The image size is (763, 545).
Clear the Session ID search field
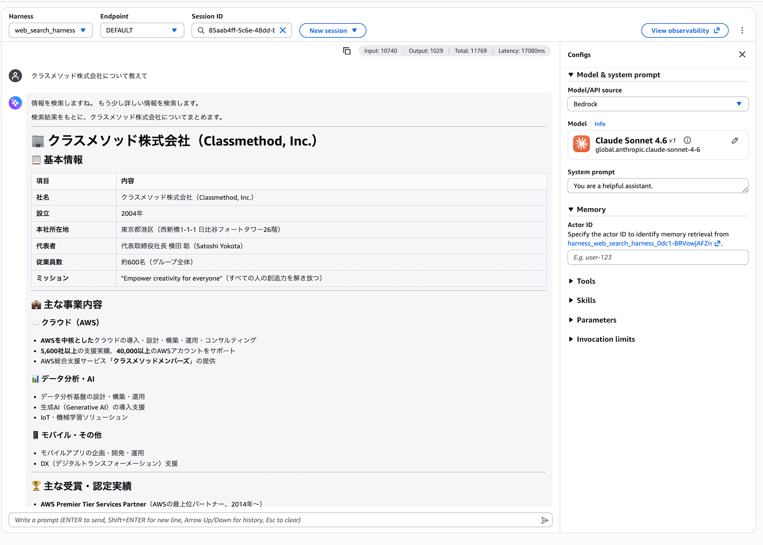tap(283, 30)
